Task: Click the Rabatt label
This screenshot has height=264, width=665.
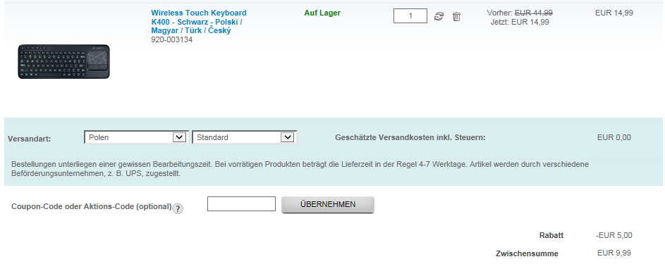Action: point(551,235)
